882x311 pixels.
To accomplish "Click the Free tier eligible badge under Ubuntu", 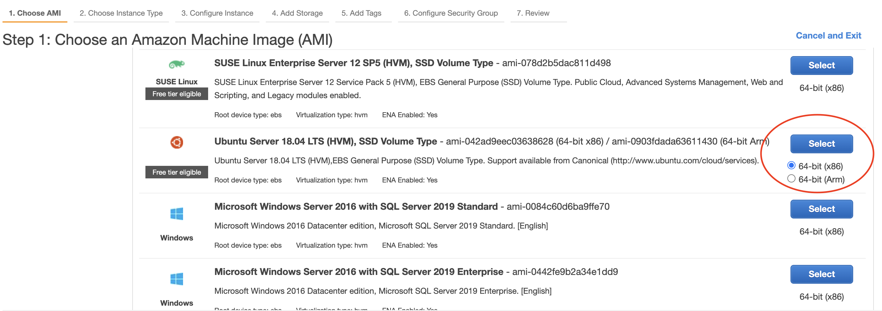I will point(177,172).
